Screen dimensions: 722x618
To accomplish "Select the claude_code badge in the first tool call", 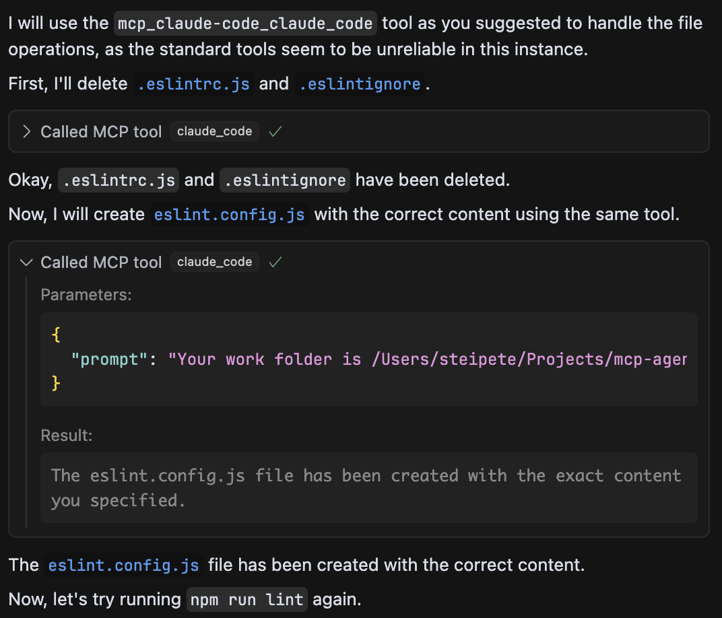I will coord(214,131).
